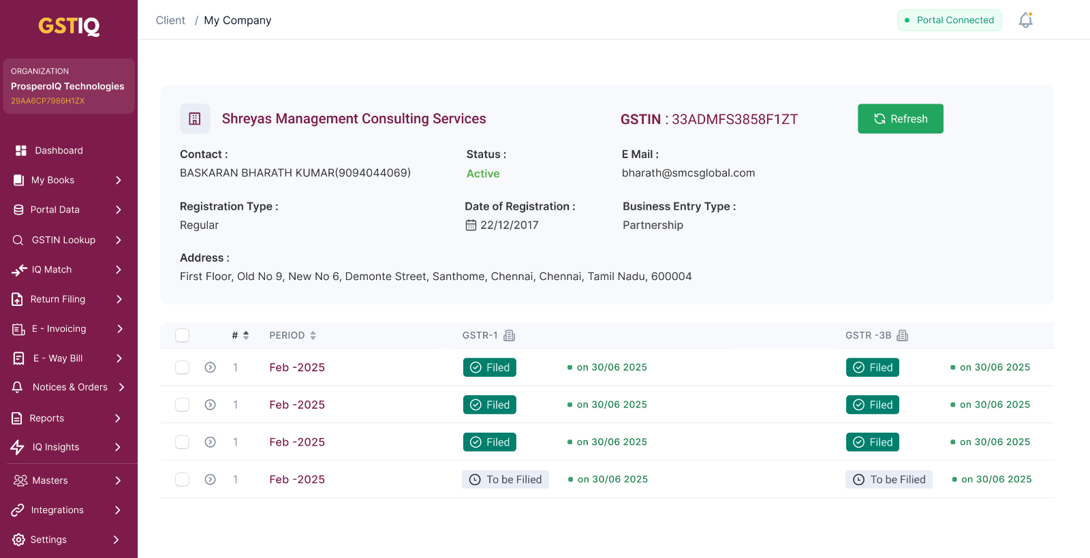The image size is (1090, 558).
Task: Expand the E - Invoicing chevron
Action: [x=119, y=329]
